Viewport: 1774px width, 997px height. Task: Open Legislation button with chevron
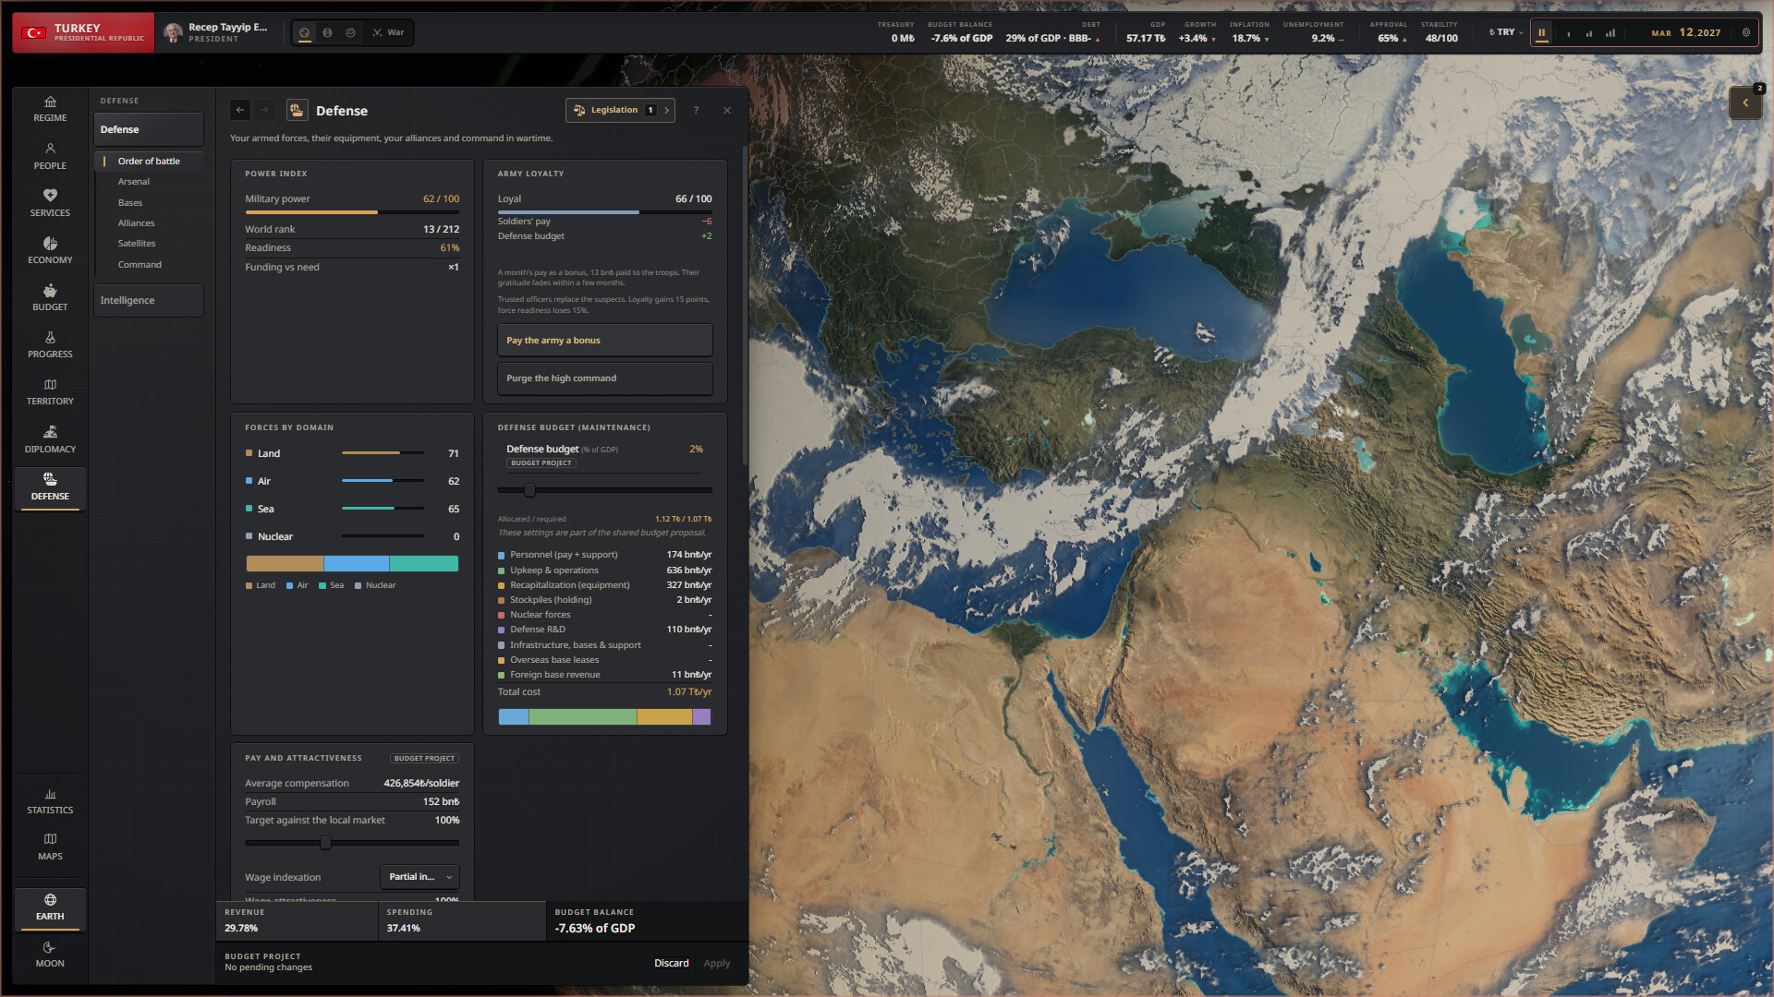click(x=620, y=110)
